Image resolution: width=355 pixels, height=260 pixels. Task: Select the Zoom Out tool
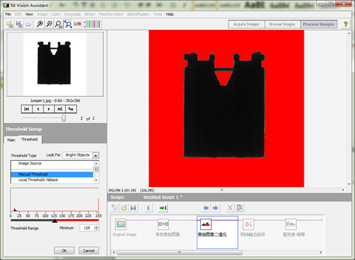(x=49, y=24)
